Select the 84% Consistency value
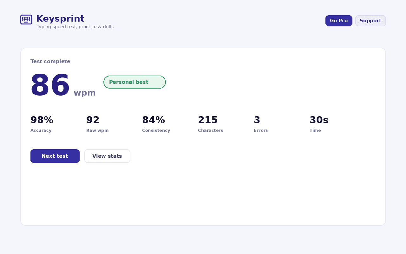The width and height of the screenshot is (406, 254). [154, 120]
